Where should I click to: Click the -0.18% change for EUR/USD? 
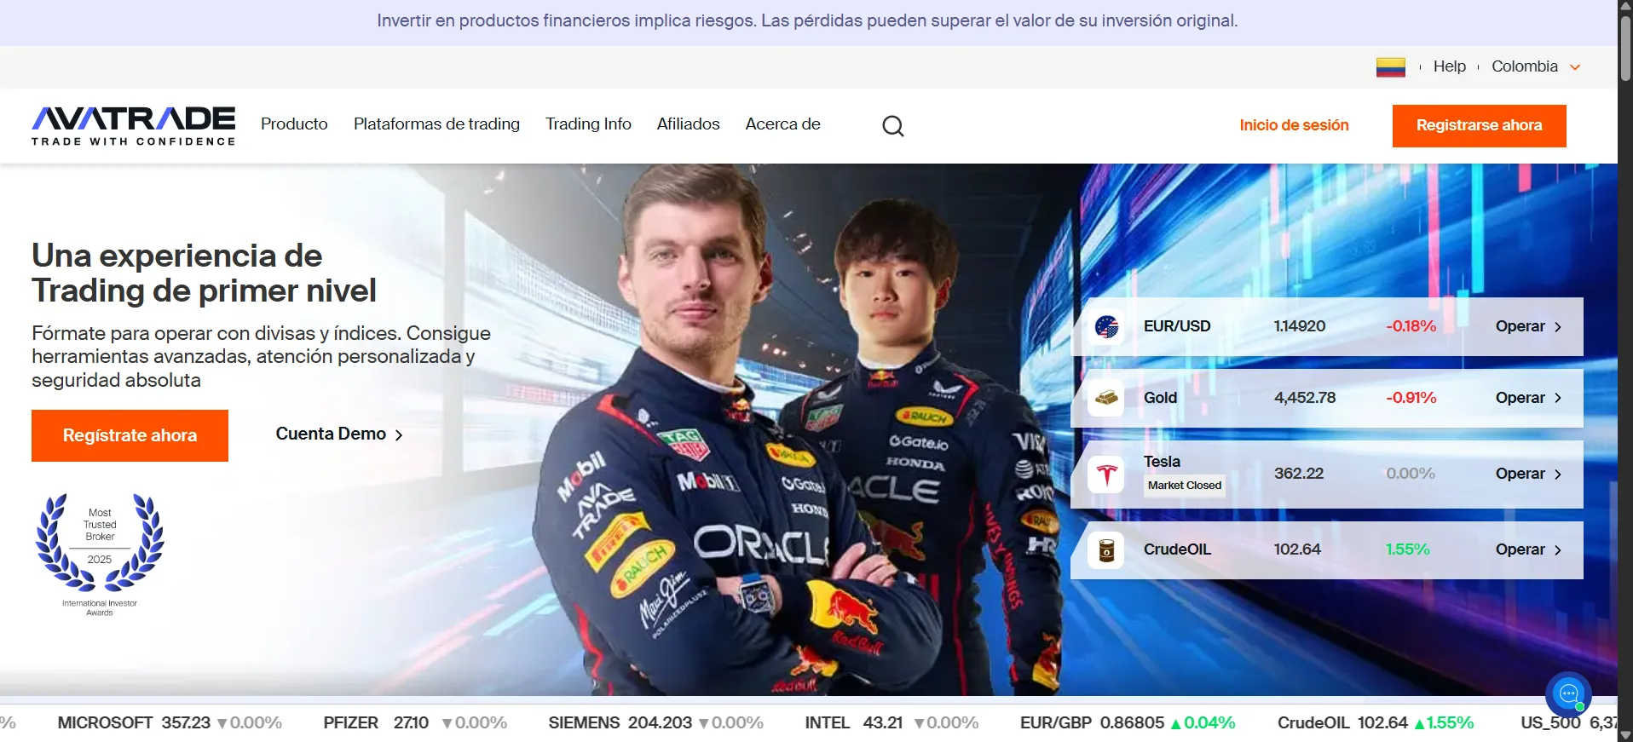(1411, 326)
